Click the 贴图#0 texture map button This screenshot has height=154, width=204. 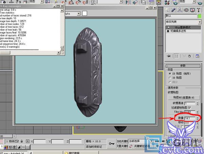(184, 98)
